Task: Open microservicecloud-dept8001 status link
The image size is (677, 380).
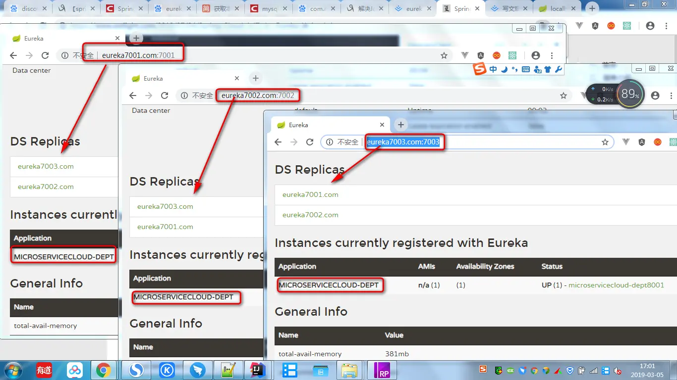Action: click(x=616, y=285)
